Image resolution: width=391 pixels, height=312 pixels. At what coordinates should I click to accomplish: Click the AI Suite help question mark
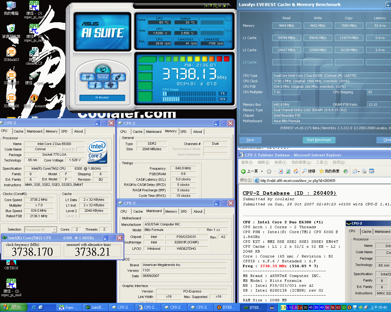211,6
